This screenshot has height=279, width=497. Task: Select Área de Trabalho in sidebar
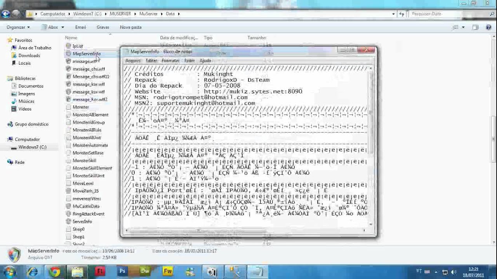(35, 48)
